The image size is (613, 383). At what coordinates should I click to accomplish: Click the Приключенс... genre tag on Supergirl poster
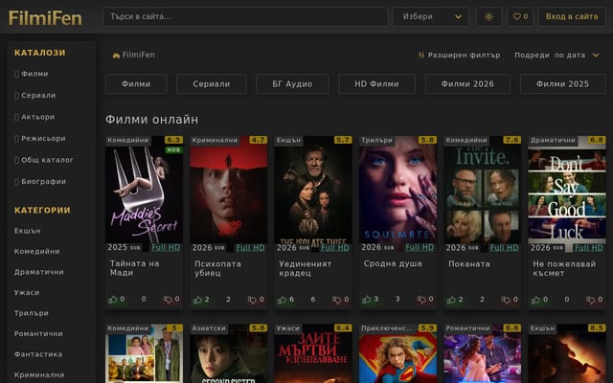387,328
